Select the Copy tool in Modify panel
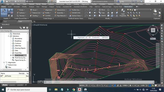164x92 pixels. click(102, 13)
